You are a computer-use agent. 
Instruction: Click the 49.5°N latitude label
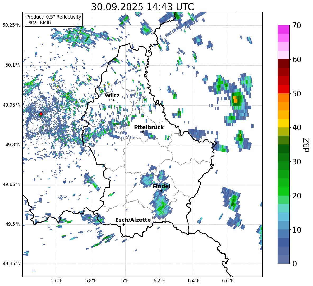pos(13,224)
